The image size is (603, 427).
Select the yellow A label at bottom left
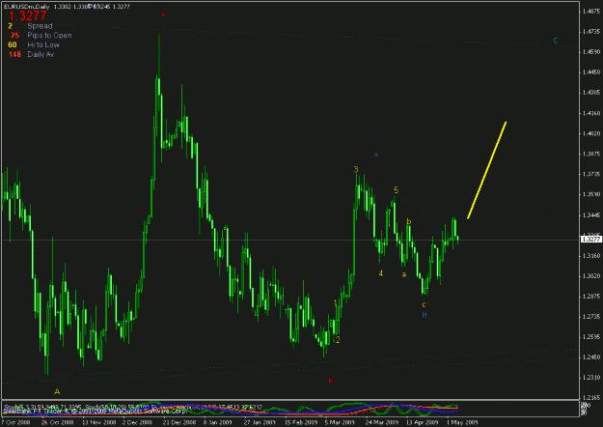pyautogui.click(x=57, y=391)
